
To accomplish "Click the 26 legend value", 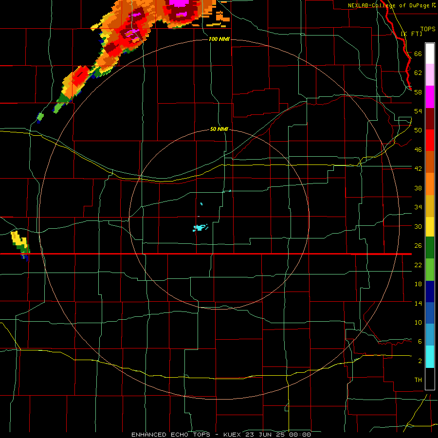I will coord(418,246).
